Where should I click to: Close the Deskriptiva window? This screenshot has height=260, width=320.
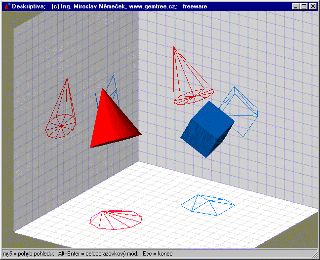(x=313, y=6)
